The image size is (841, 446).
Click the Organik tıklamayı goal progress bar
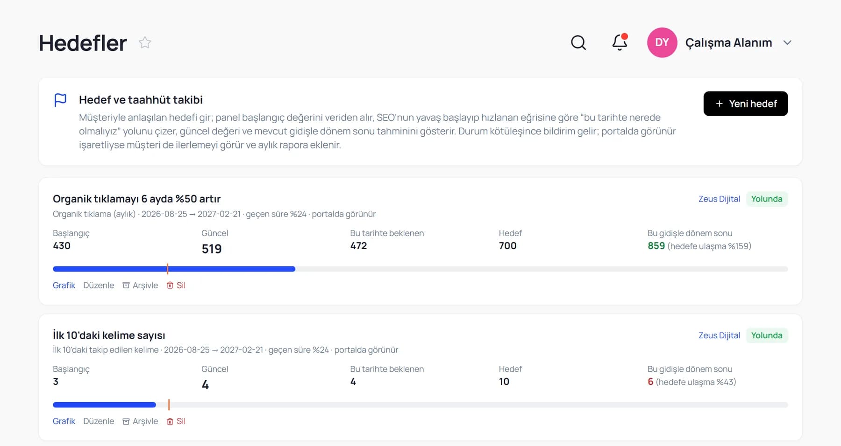coord(420,269)
